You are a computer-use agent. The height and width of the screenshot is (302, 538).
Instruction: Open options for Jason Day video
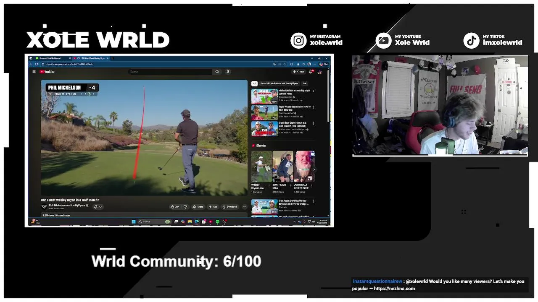[x=313, y=202]
